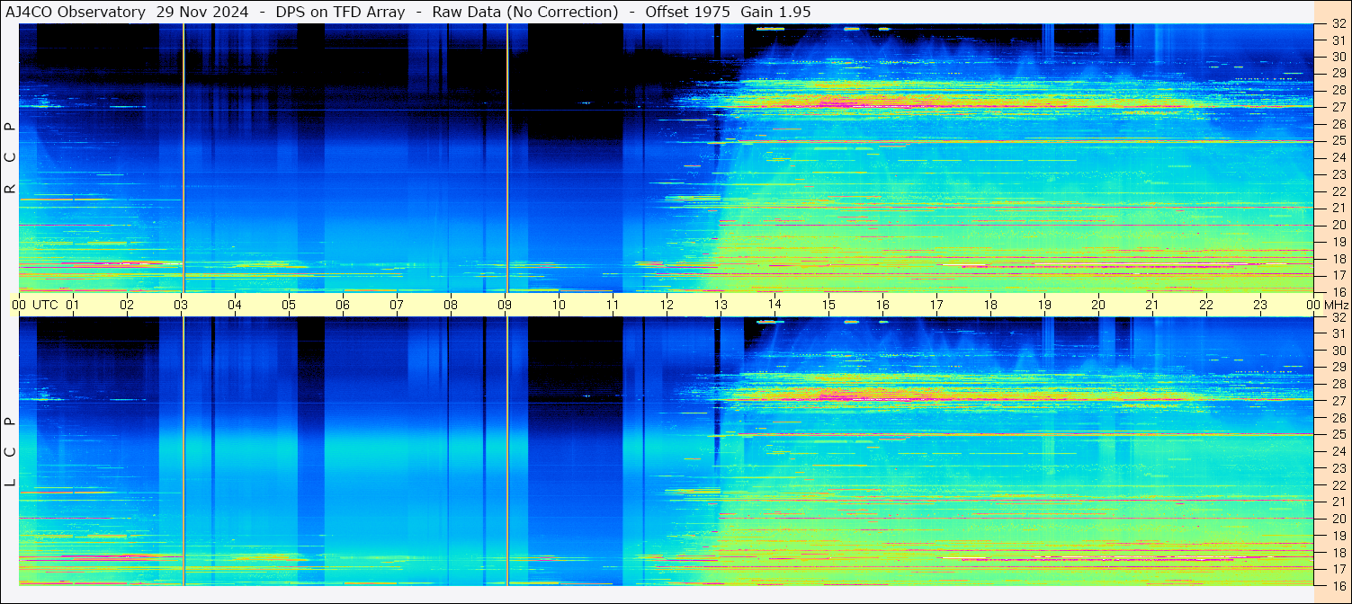Click the 03 hour mark on the UTC axis

[x=181, y=305]
